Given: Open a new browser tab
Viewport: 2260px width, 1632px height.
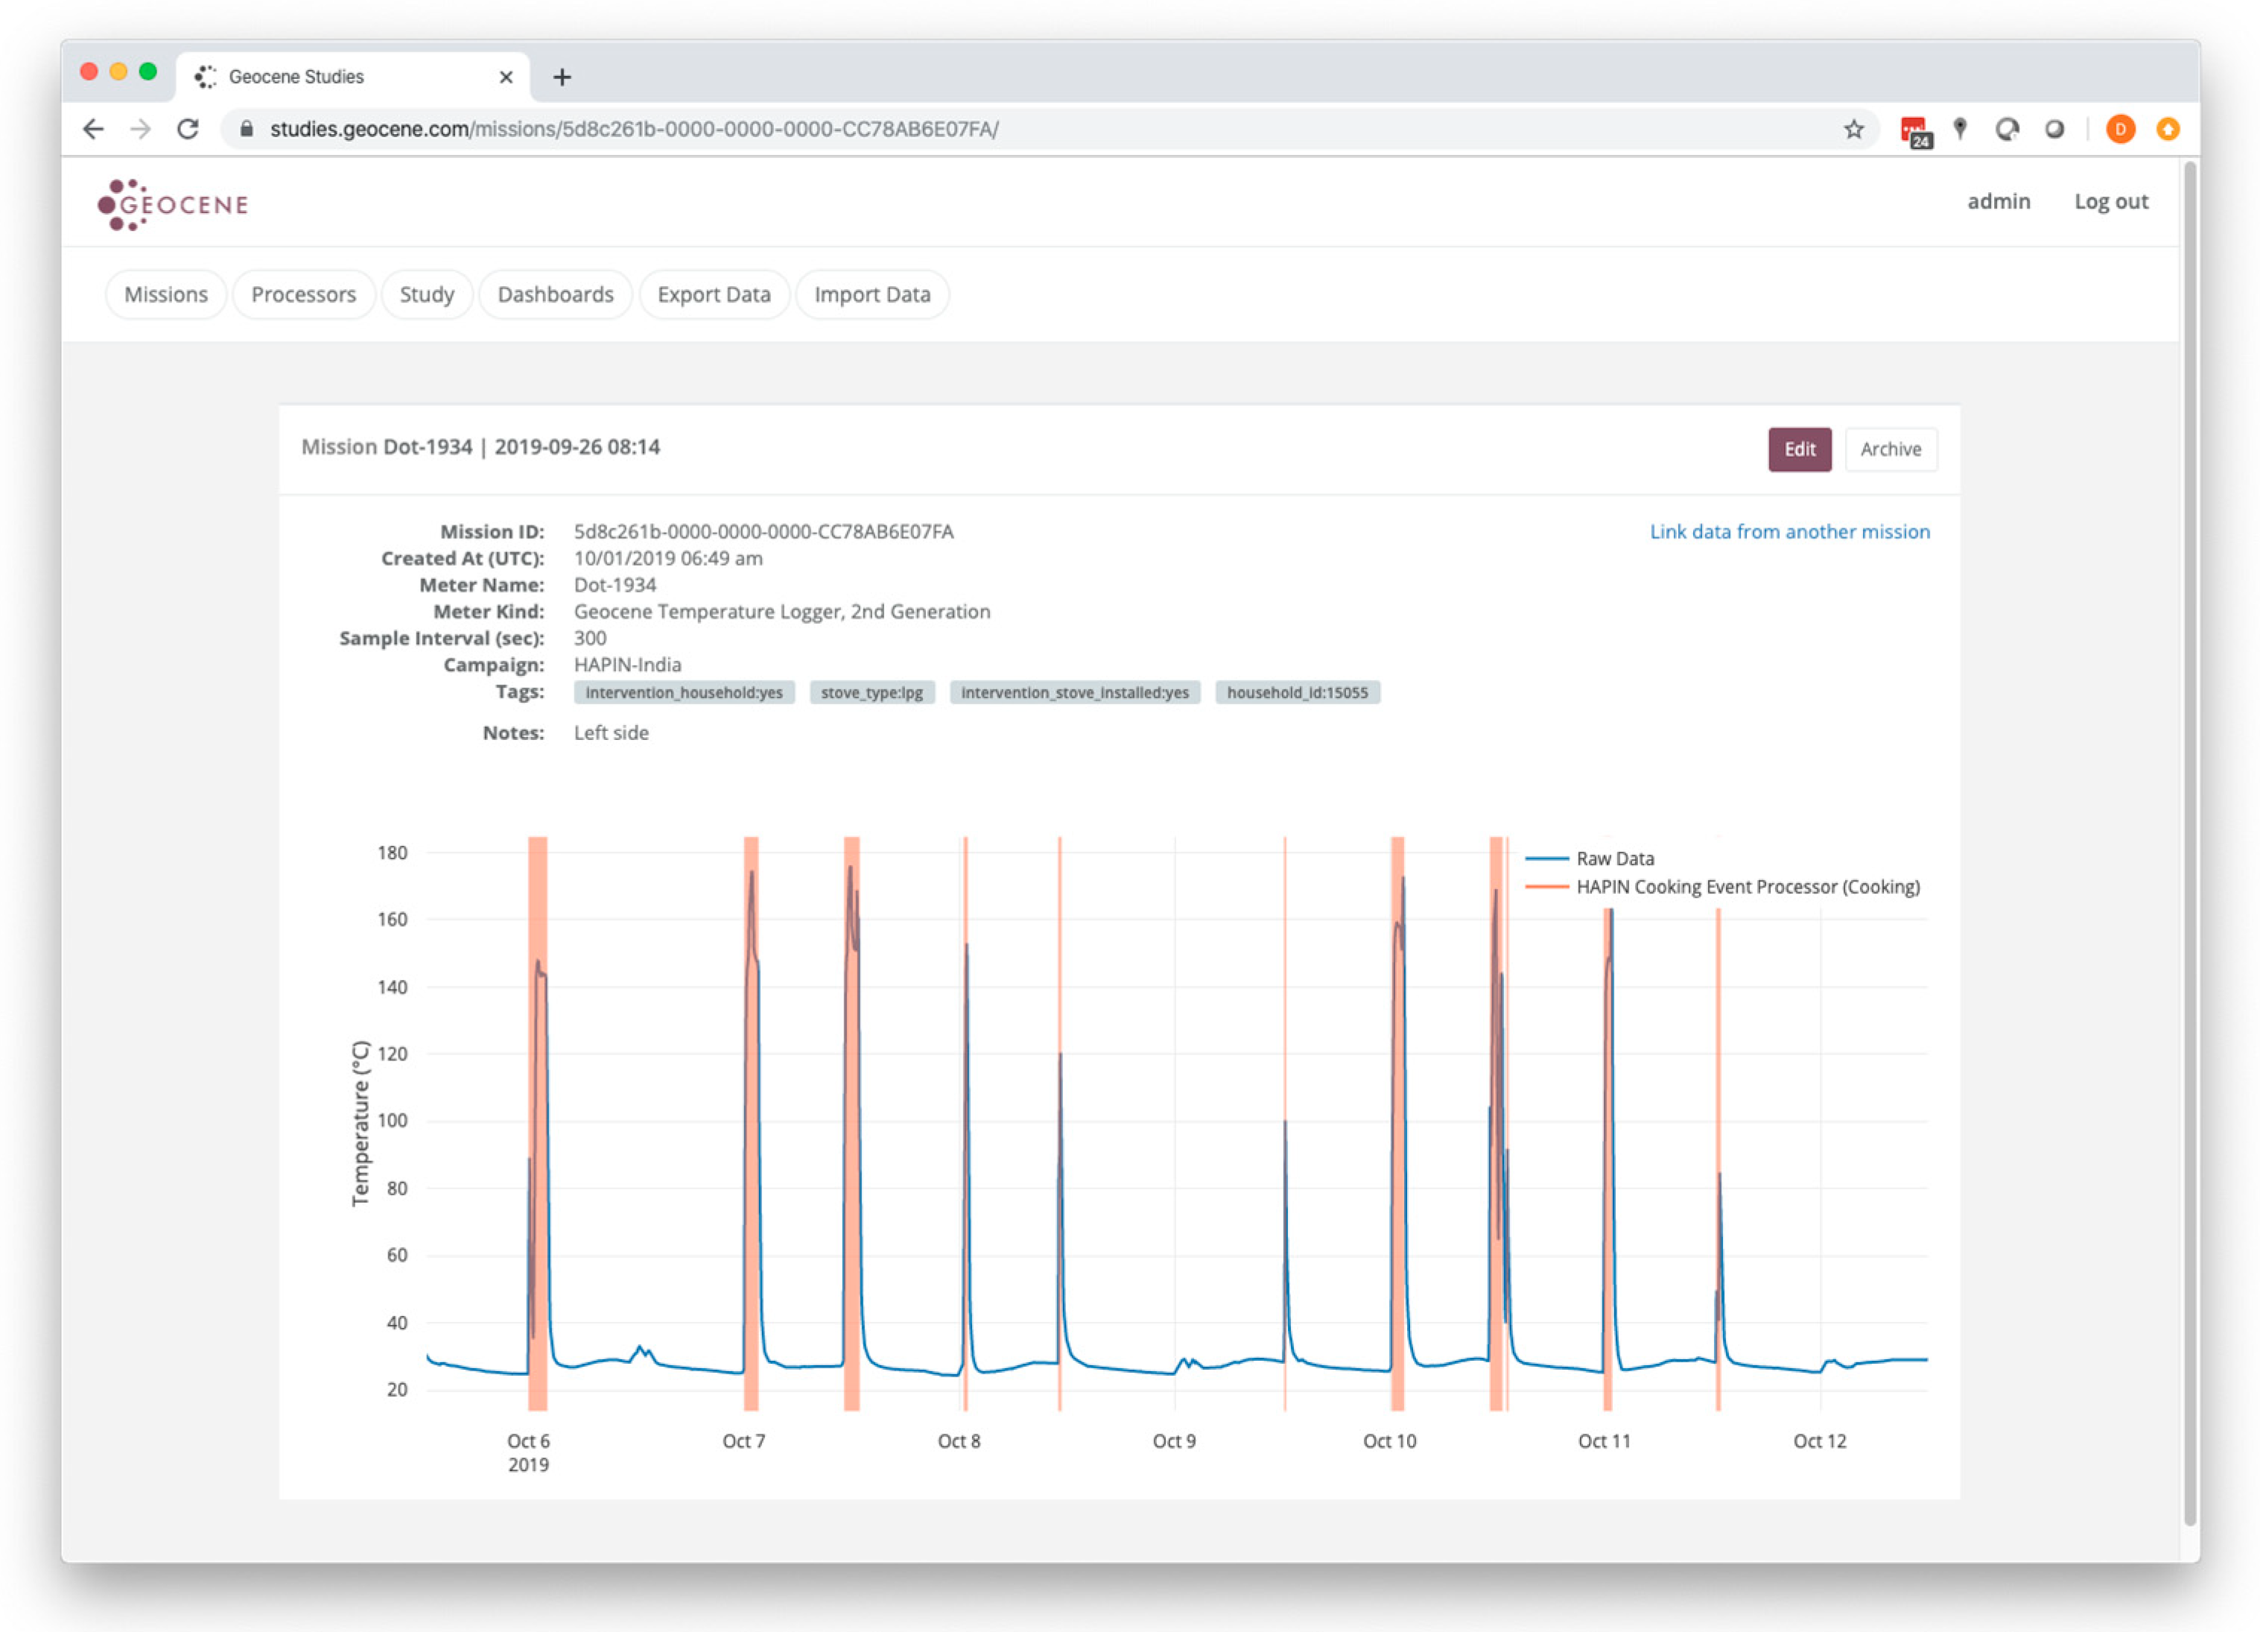Looking at the screenshot, I should [562, 77].
